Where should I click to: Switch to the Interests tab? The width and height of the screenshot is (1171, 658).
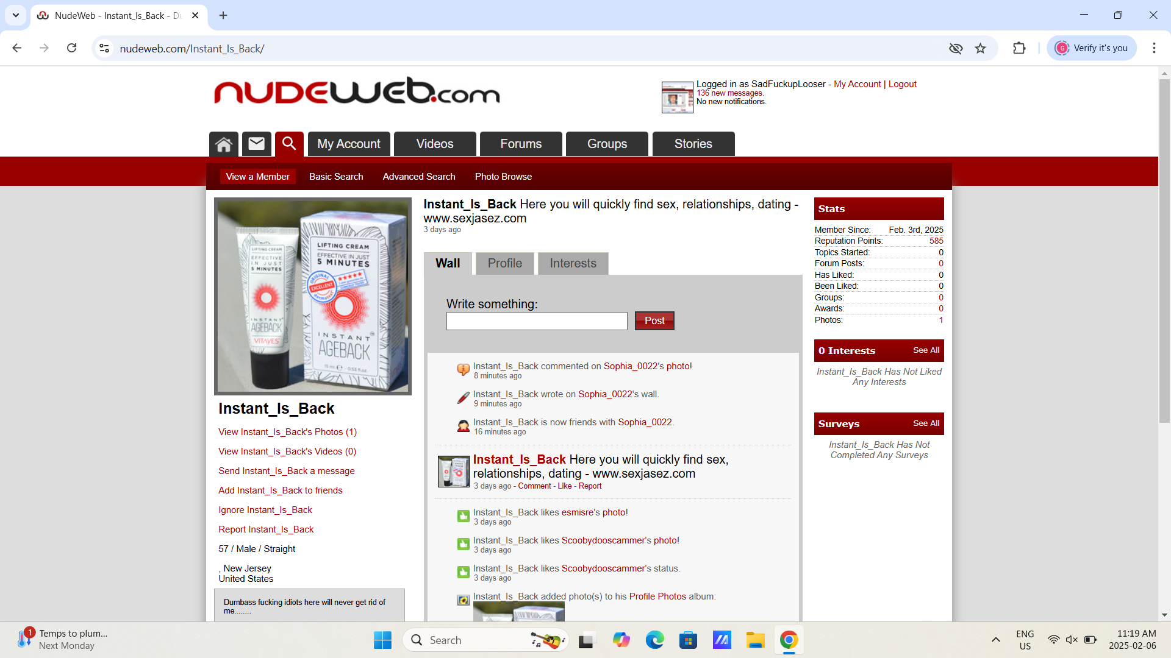pyautogui.click(x=573, y=263)
